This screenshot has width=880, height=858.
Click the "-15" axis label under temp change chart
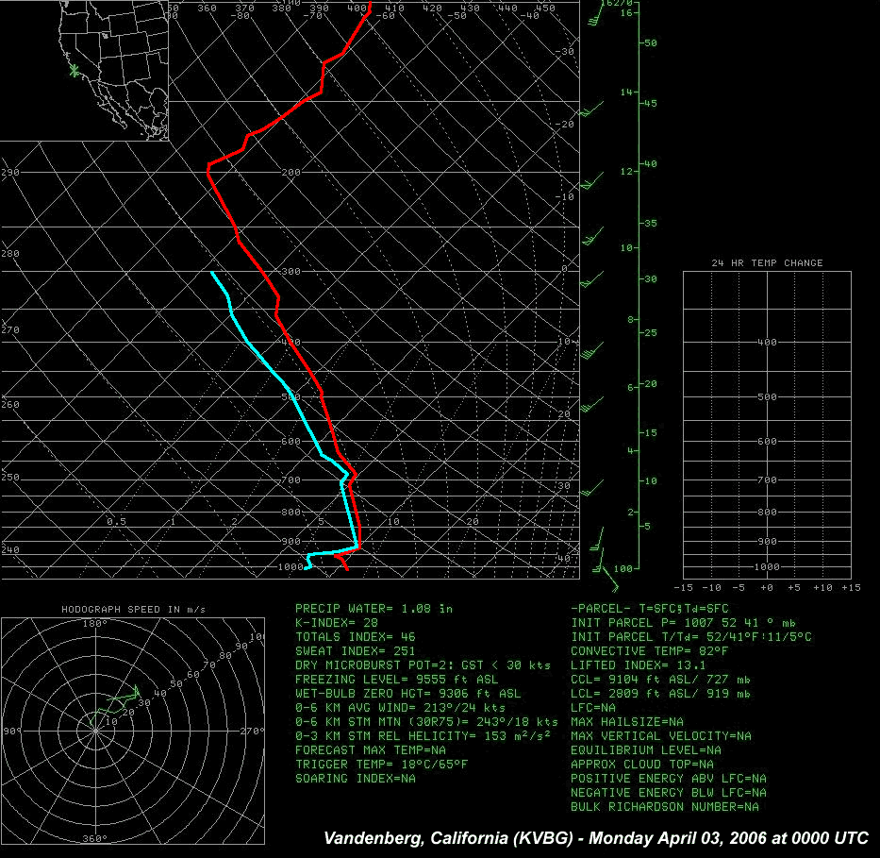coord(683,587)
